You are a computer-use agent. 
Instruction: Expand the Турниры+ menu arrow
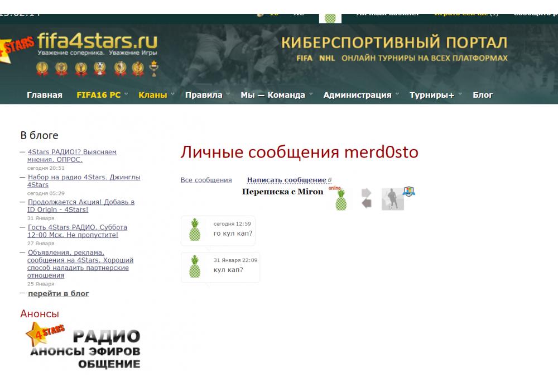click(460, 94)
